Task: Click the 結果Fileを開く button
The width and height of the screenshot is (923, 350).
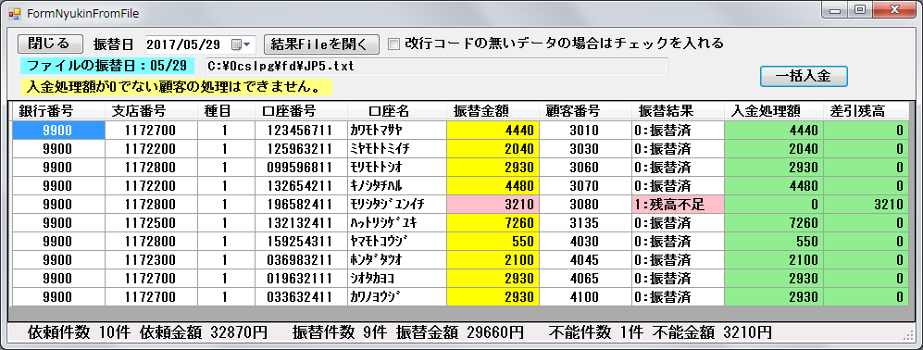Action: coord(321,44)
